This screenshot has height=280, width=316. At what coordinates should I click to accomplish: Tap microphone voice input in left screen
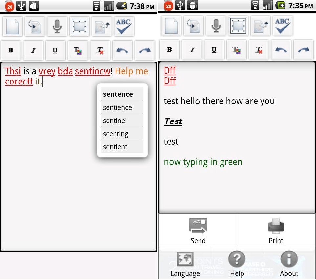pyautogui.click(x=57, y=27)
